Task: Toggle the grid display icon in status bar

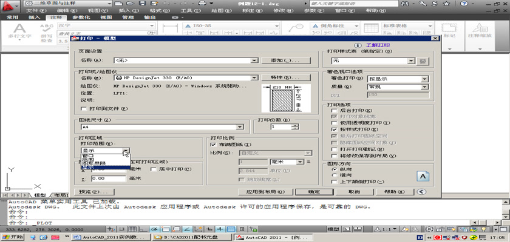Action: (x=131, y=229)
